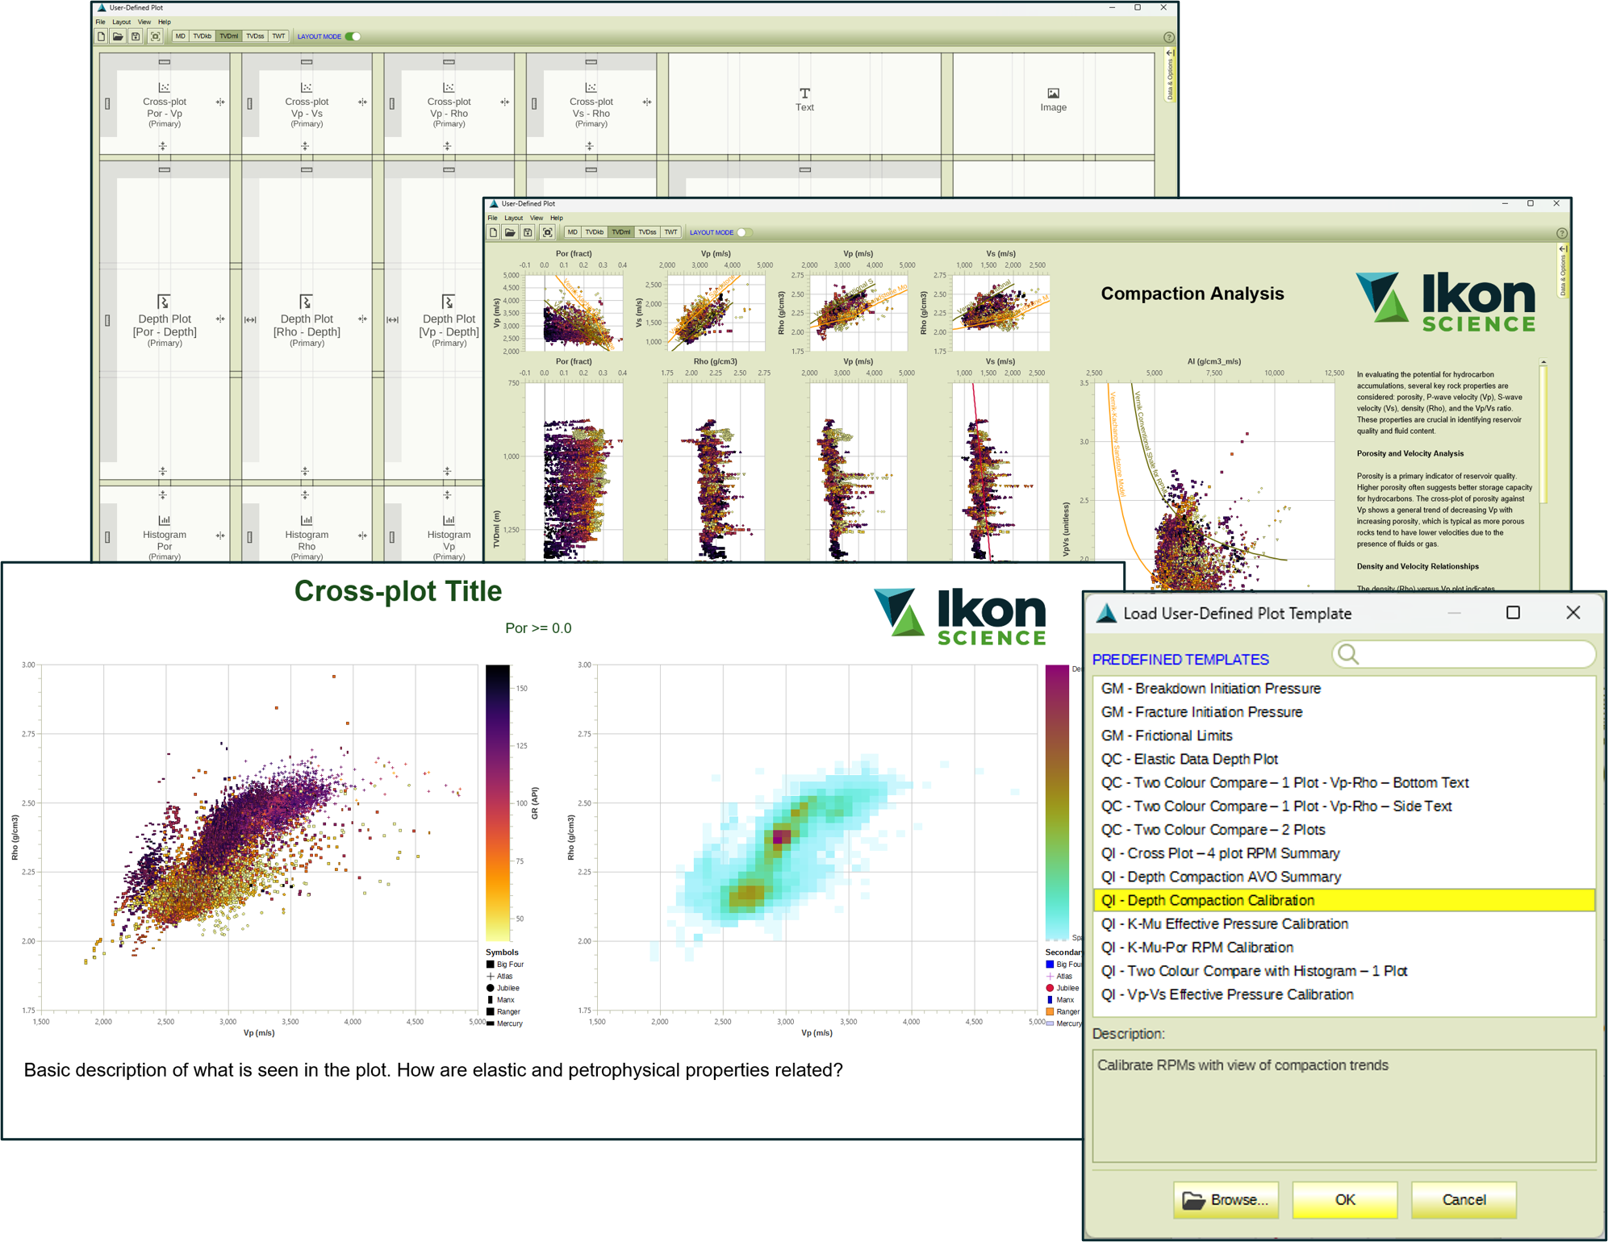Click help question mark in Compaction Analysis window
This screenshot has height=1242, width=1608.
pos(1561,233)
